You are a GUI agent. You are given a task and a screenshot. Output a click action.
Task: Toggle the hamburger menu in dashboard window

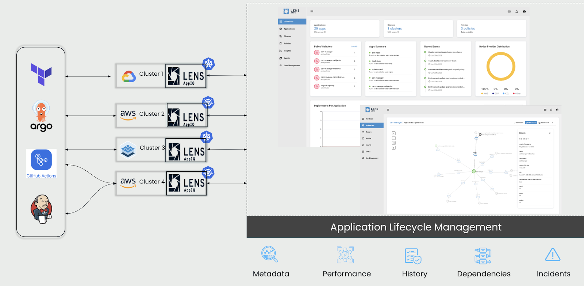(x=312, y=12)
